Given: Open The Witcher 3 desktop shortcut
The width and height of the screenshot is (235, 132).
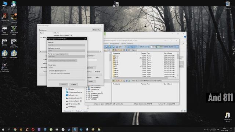Looking at the screenshot, I should coord(4,67).
